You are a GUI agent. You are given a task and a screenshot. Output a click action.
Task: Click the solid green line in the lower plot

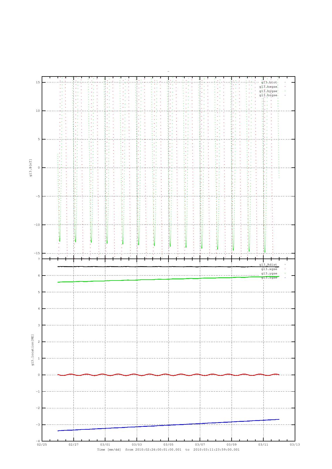coord(168,279)
